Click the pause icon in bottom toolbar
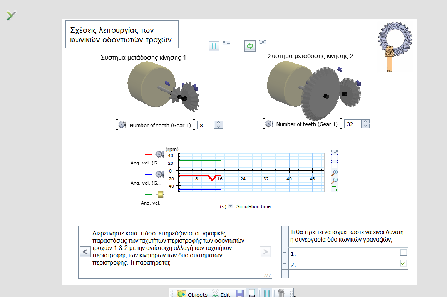Image resolution: width=447 pixels, height=297 pixels. [x=267, y=294]
